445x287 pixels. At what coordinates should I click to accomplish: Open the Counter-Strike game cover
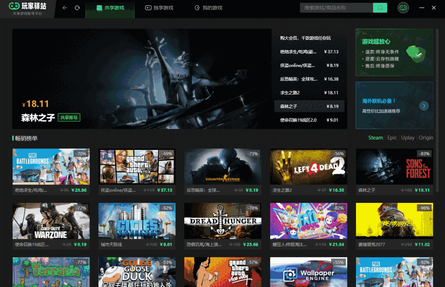coord(223,166)
